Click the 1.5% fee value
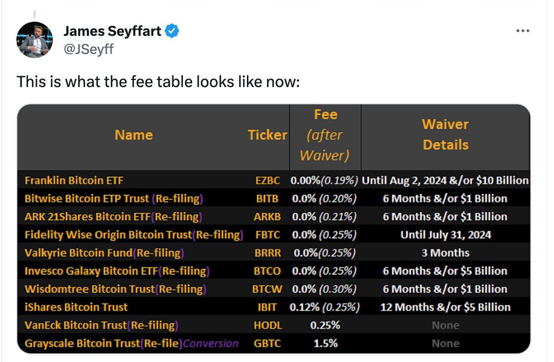554x362 pixels. (x=325, y=344)
